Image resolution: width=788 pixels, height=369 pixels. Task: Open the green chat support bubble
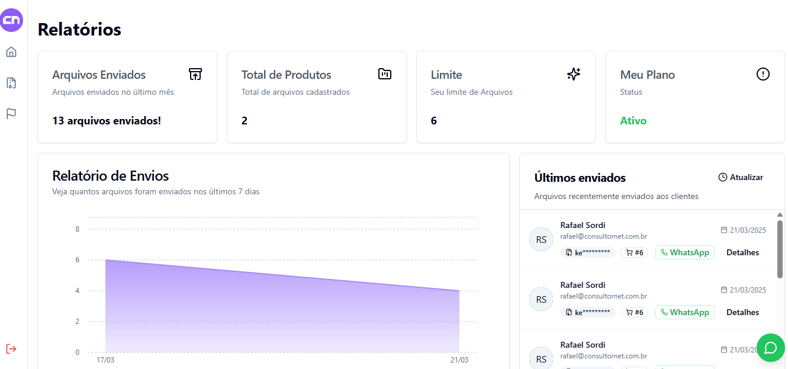pos(771,348)
